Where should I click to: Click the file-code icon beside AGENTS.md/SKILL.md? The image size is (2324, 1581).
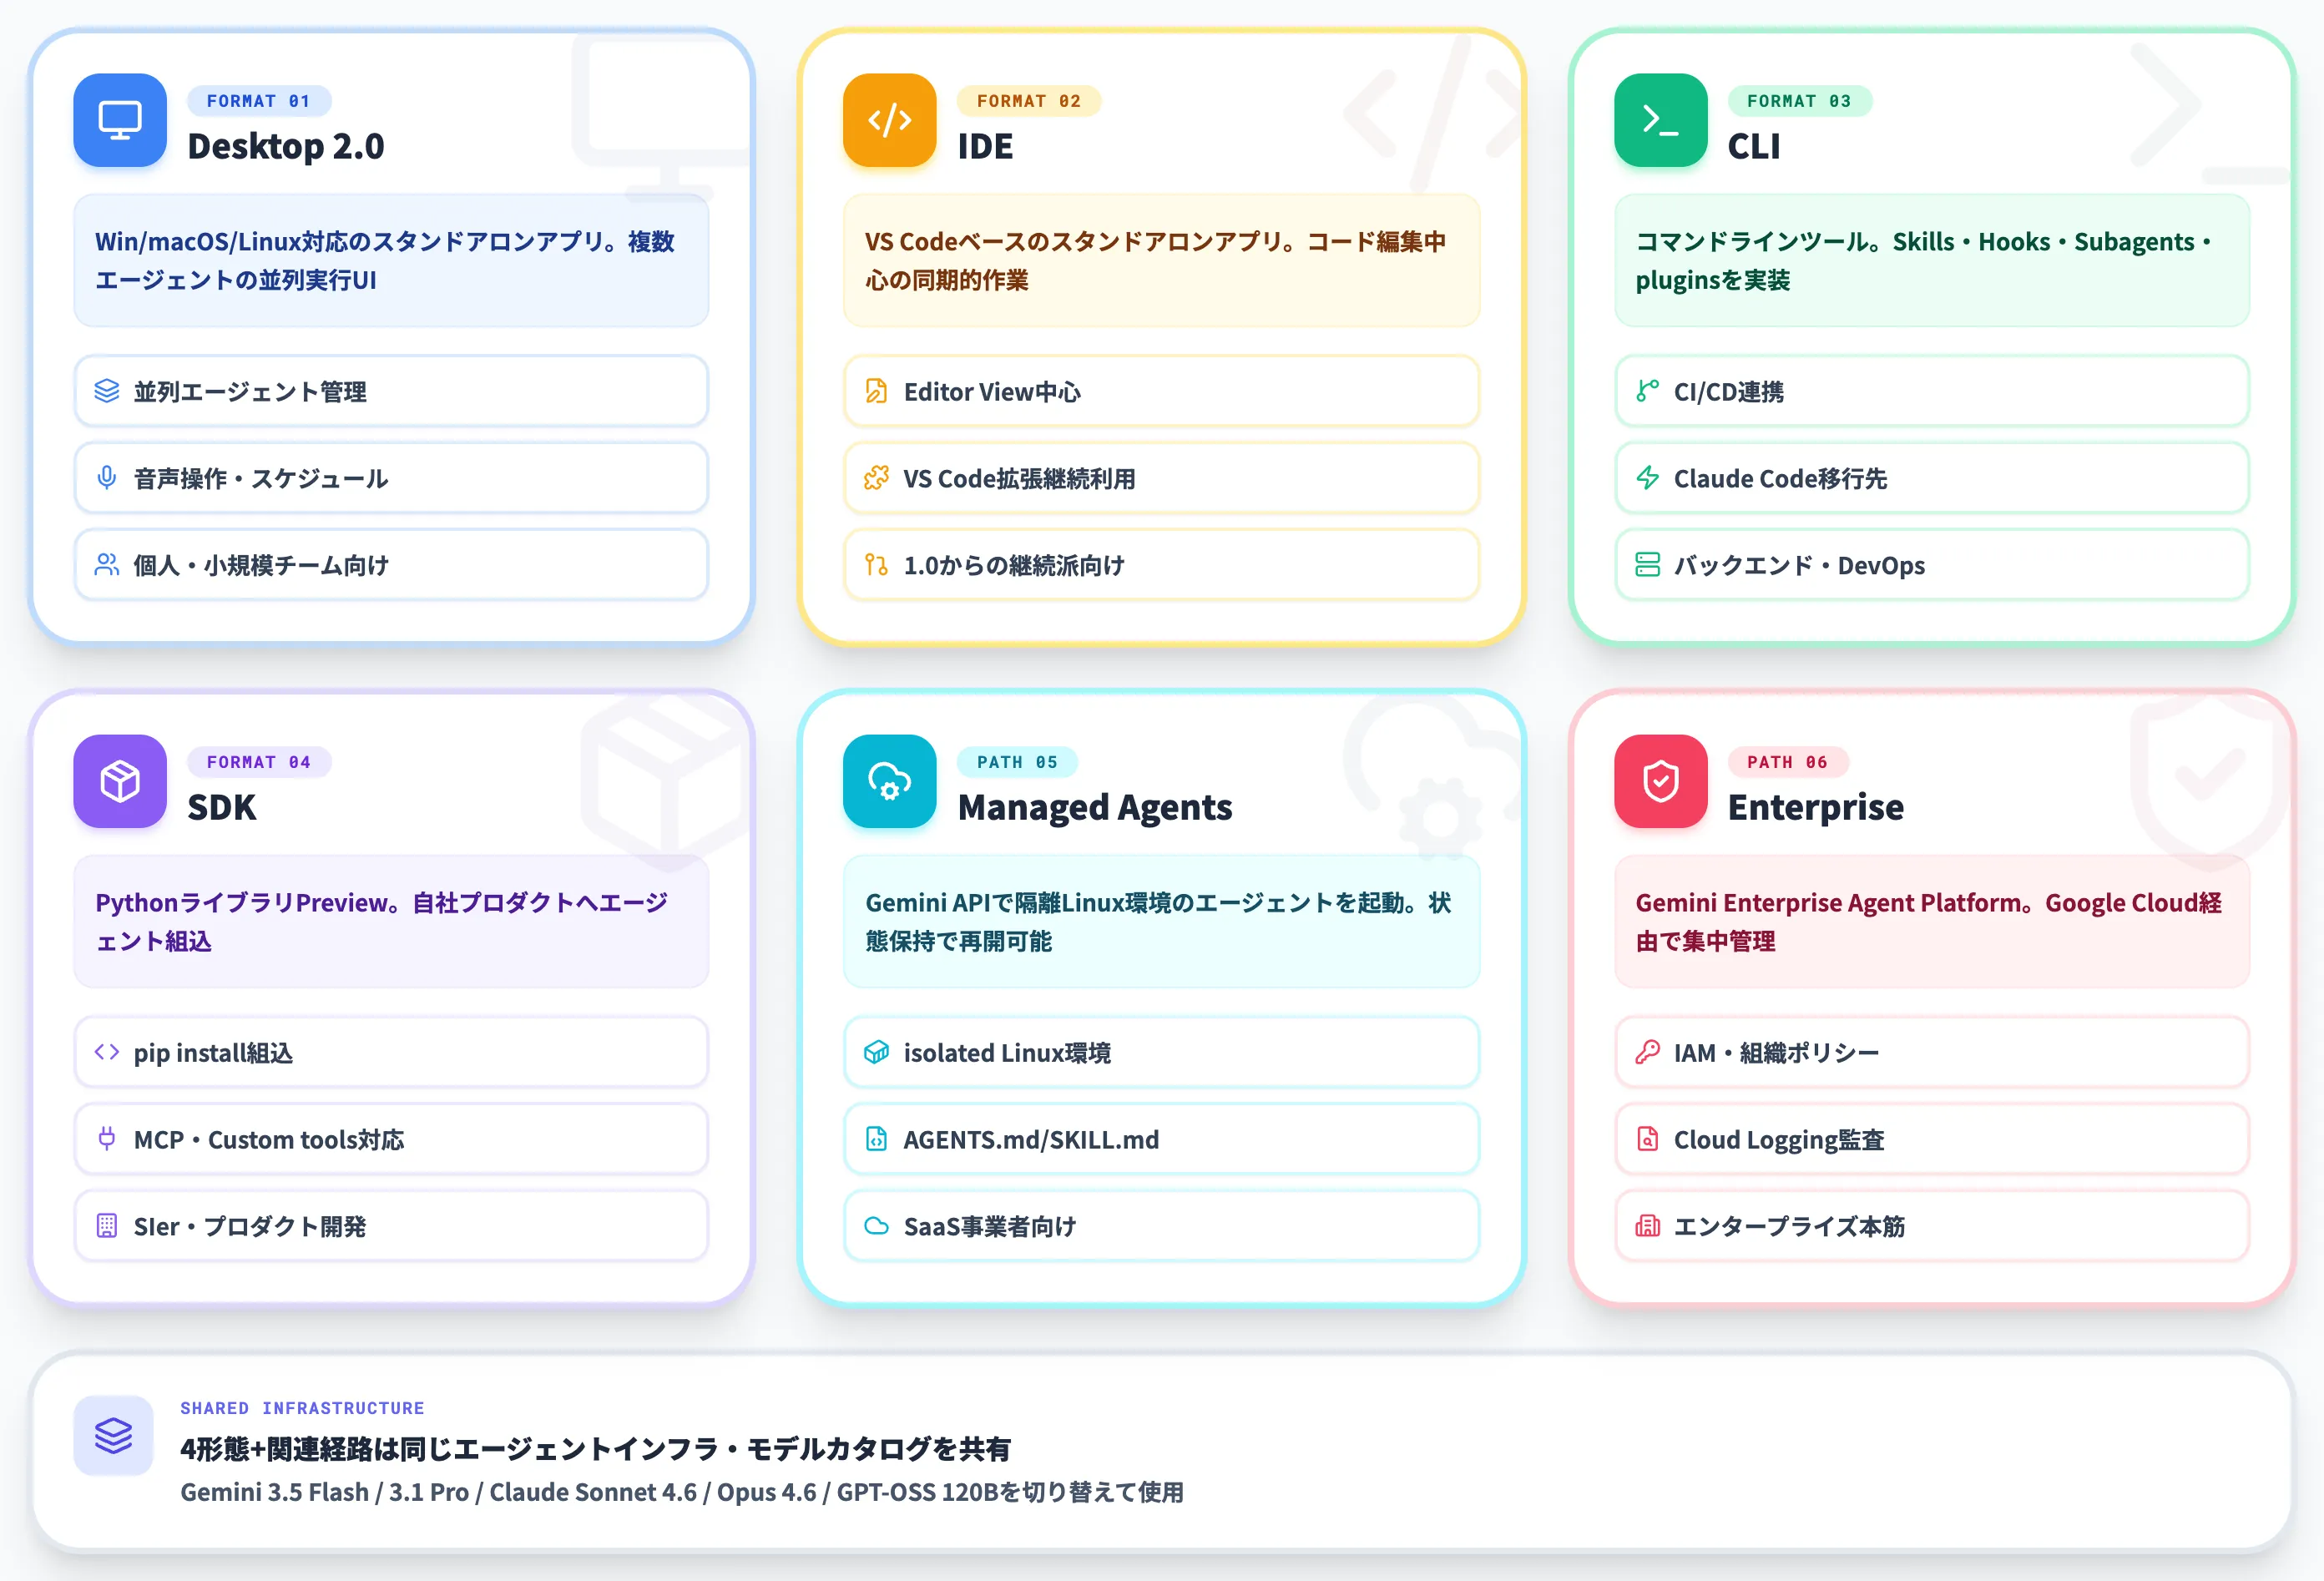[876, 1138]
